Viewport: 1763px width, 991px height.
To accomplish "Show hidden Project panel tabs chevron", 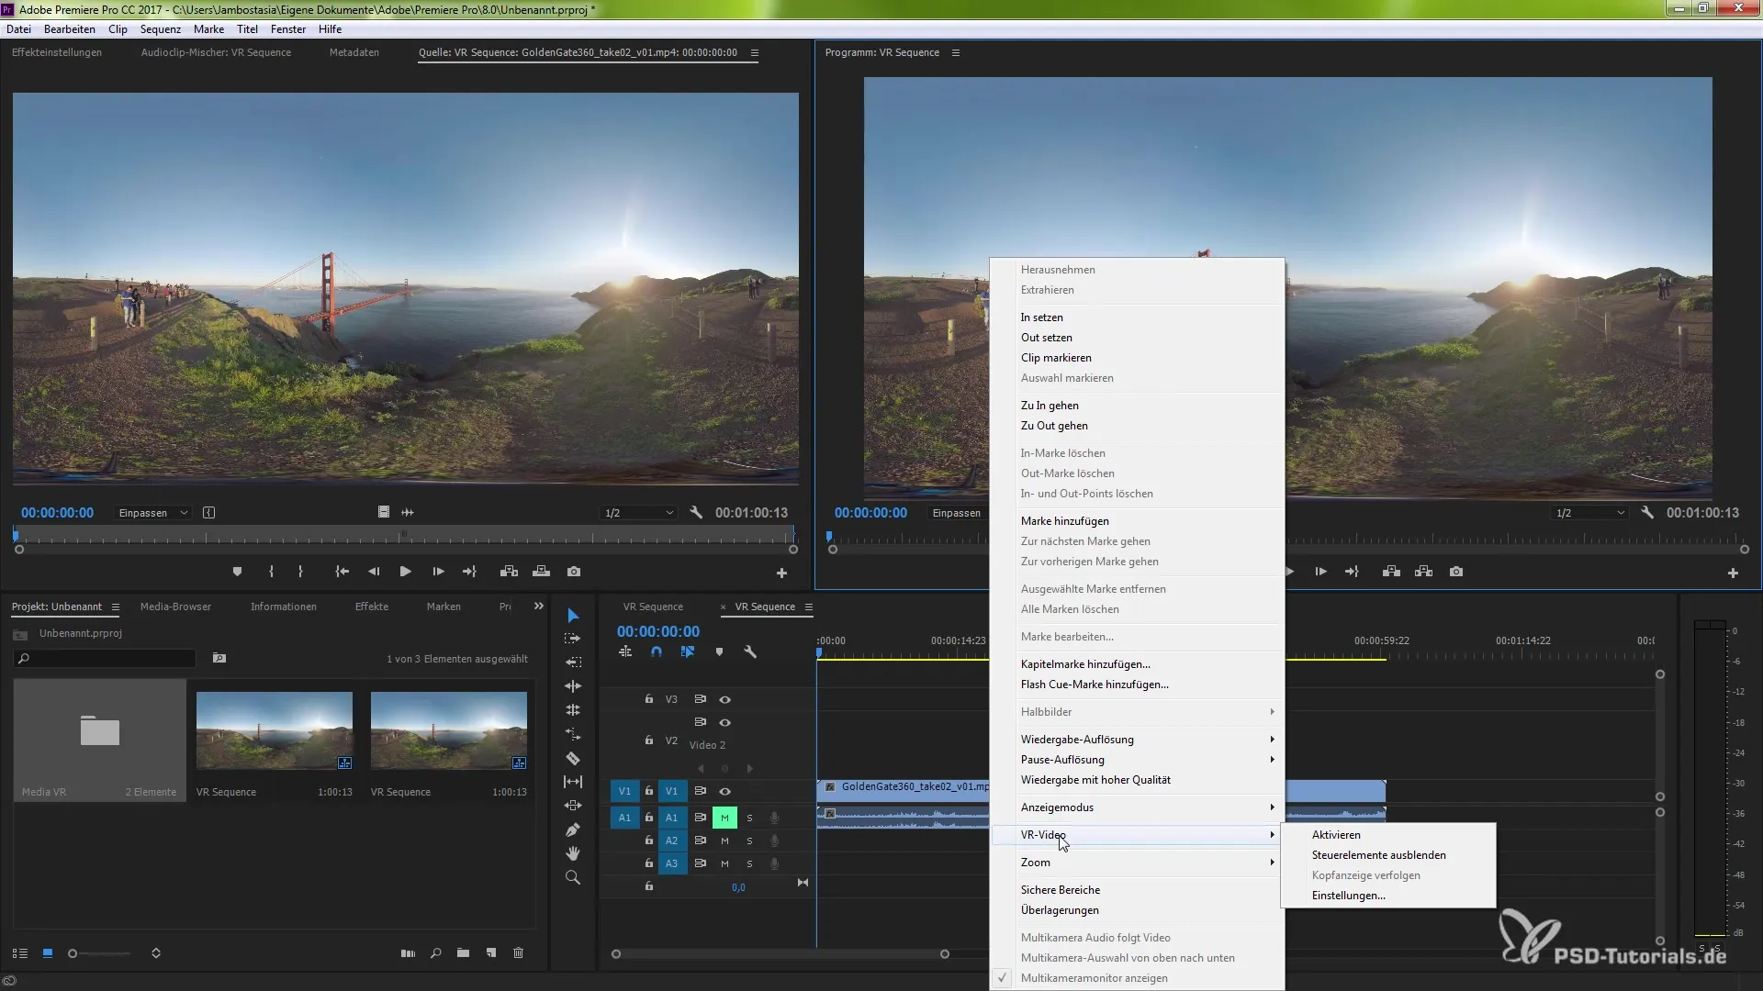I will tap(539, 607).
